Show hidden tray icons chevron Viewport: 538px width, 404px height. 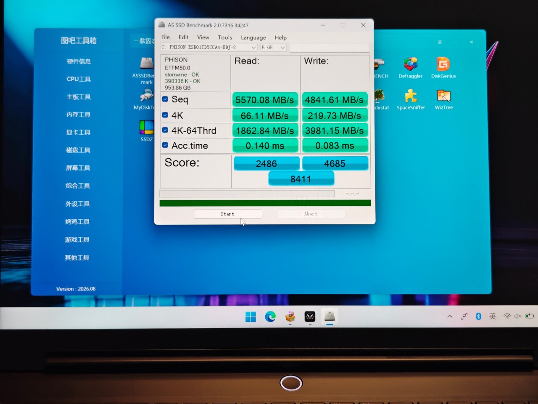[x=450, y=316]
